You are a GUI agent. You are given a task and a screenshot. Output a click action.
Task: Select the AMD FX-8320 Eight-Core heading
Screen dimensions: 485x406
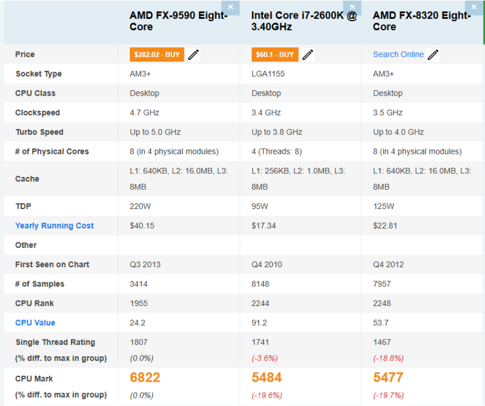click(421, 21)
